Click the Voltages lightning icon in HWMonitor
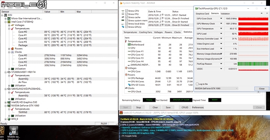The height and width of the screenshot is (140, 270). (x=12, y=25)
